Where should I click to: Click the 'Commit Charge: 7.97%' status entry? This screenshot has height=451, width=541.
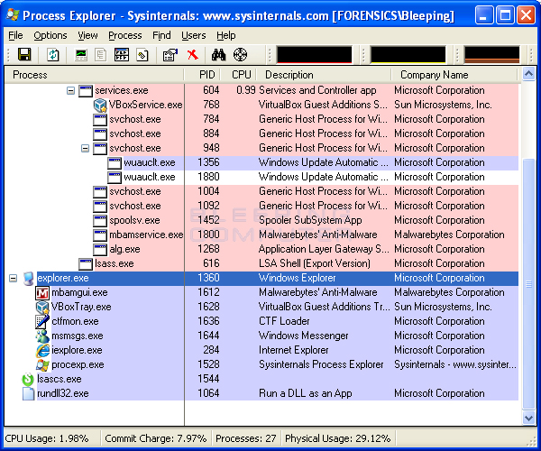coord(156,438)
